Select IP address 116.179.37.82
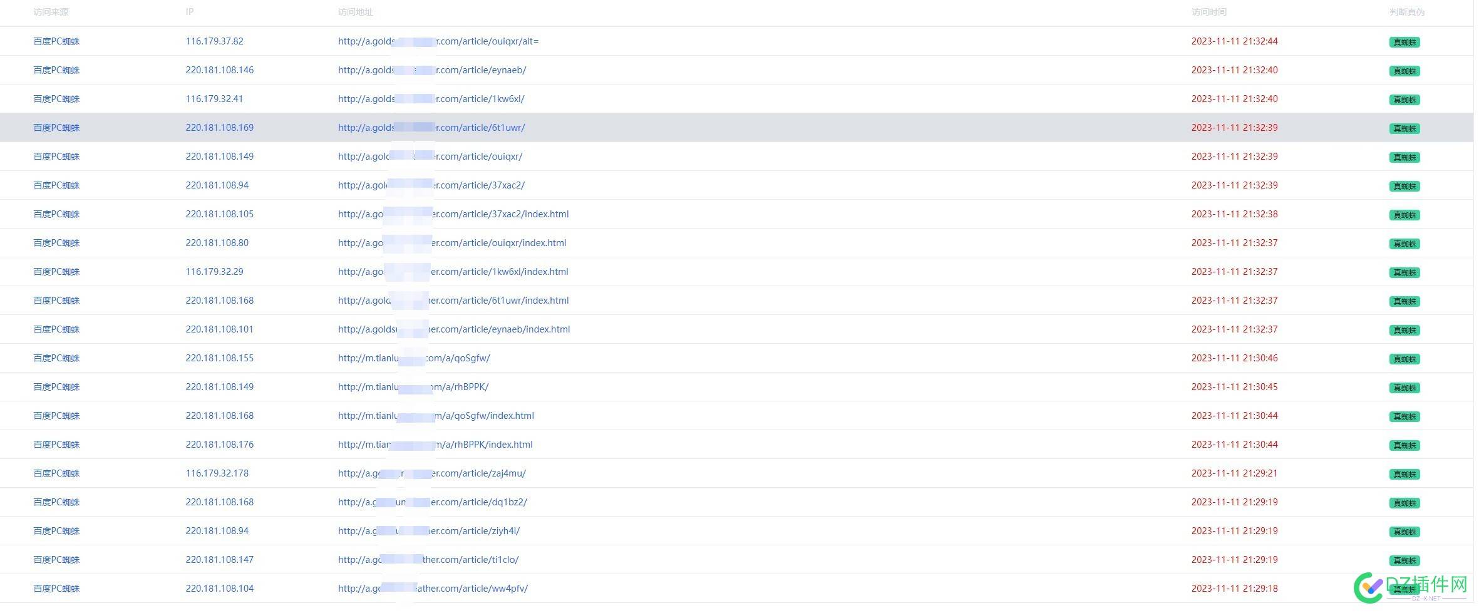The image size is (1479, 613). pos(215,41)
